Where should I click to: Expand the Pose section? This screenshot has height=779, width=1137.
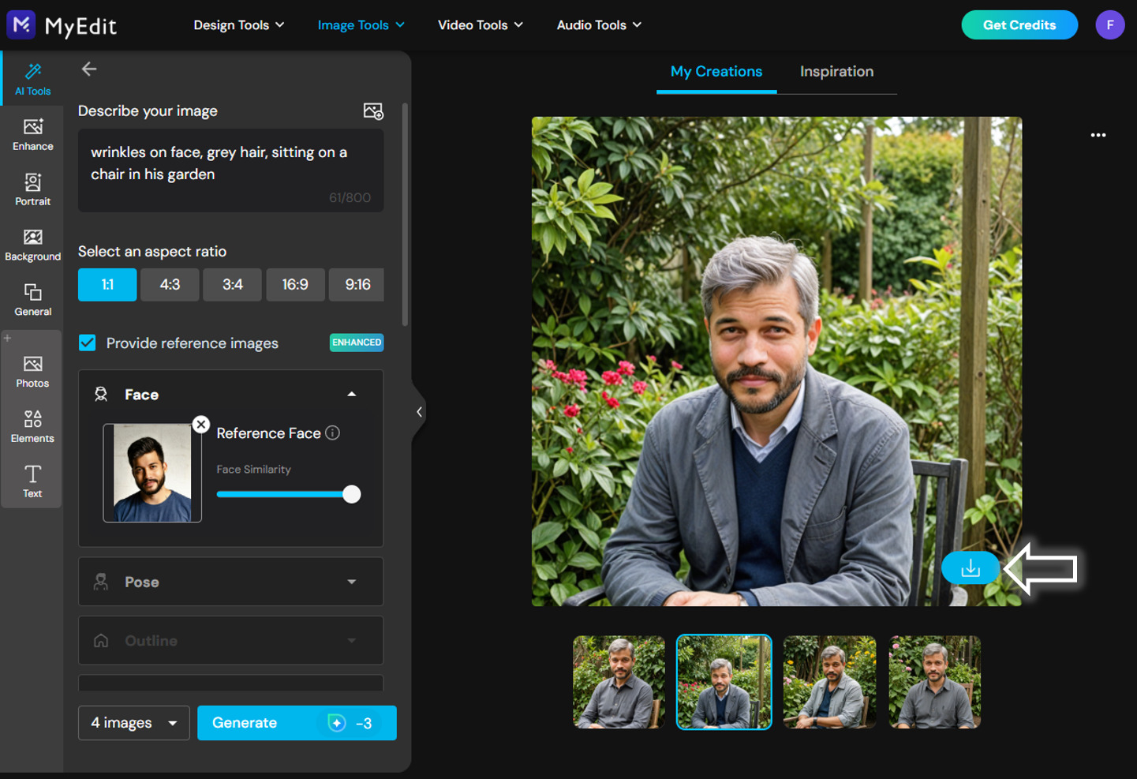pos(351,582)
